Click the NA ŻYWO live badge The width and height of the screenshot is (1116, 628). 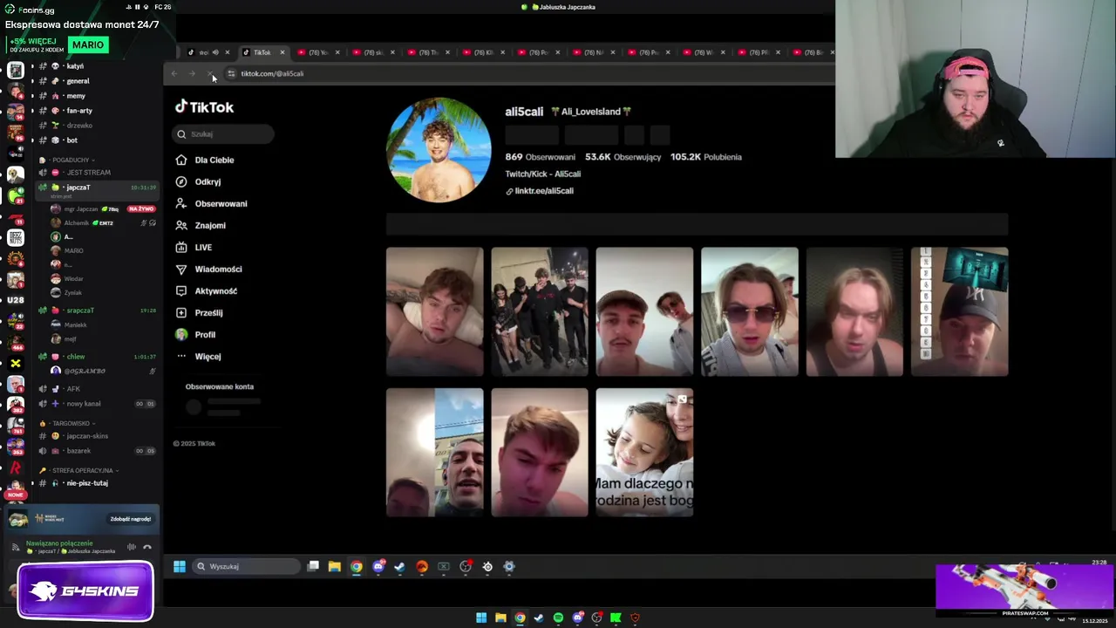141,209
